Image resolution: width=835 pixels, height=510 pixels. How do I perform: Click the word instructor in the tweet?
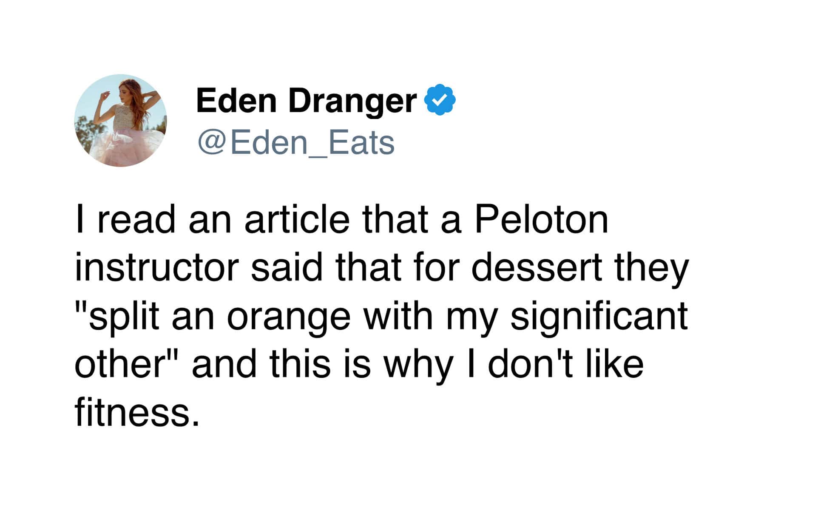coord(156,268)
